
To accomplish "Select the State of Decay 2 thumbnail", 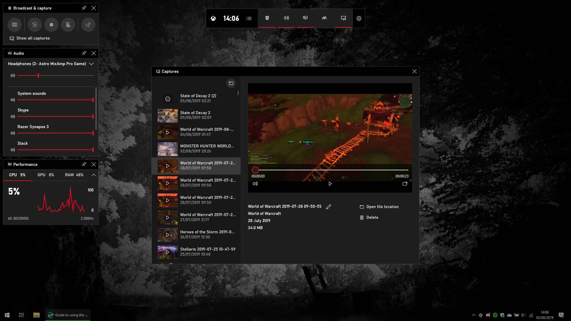I will [x=167, y=116].
